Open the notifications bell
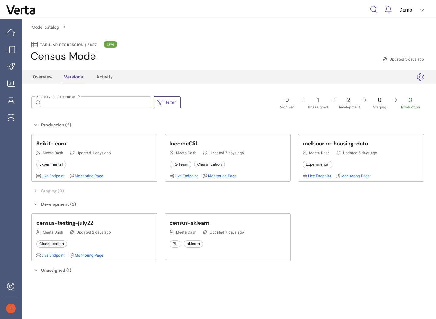Image resolution: width=436 pixels, height=319 pixels. click(388, 10)
